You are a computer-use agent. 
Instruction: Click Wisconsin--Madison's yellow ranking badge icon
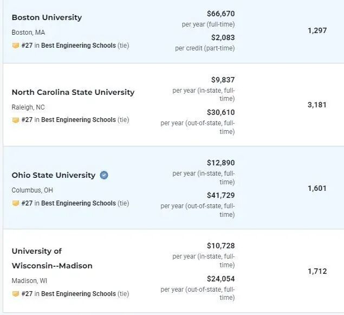click(x=15, y=293)
